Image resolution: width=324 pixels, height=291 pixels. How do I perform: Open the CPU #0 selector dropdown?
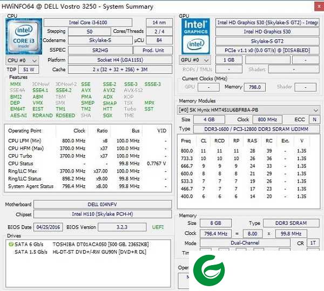point(22,60)
